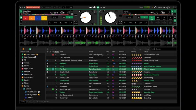Toggle SYNC on the right deck
The image size is (196, 110).
(130, 17)
